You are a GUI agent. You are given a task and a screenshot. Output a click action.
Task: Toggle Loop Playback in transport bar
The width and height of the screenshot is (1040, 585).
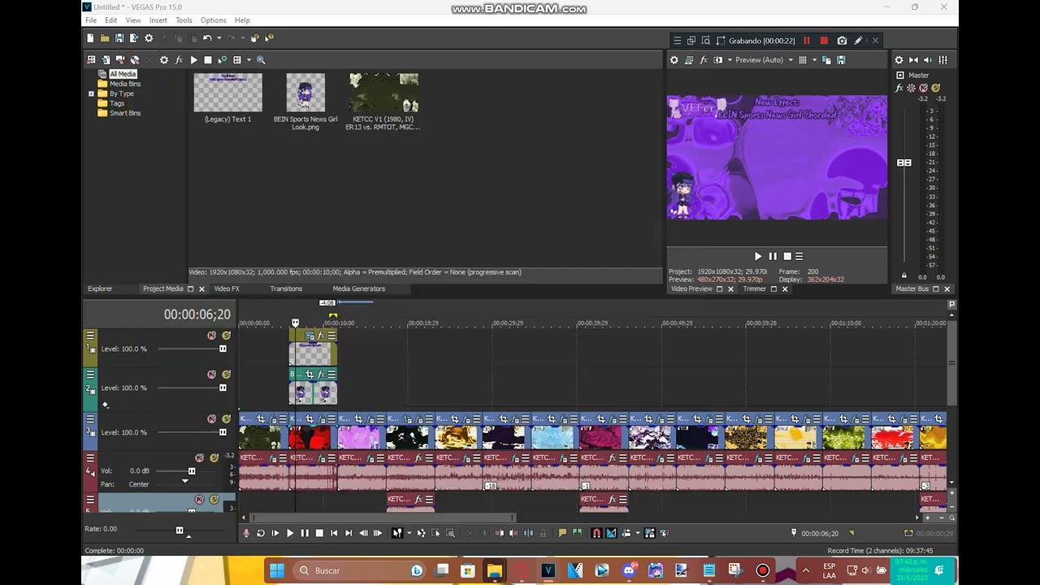click(261, 533)
